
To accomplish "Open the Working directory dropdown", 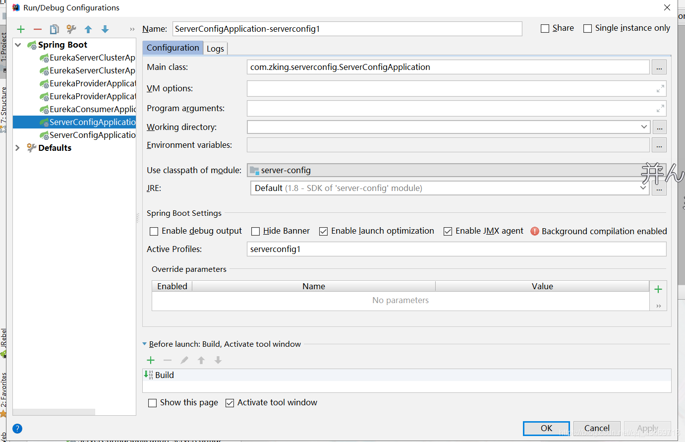I will (x=644, y=127).
